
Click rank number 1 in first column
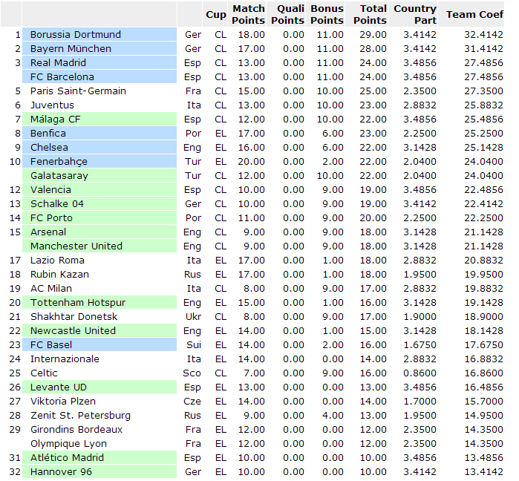[x=18, y=34]
